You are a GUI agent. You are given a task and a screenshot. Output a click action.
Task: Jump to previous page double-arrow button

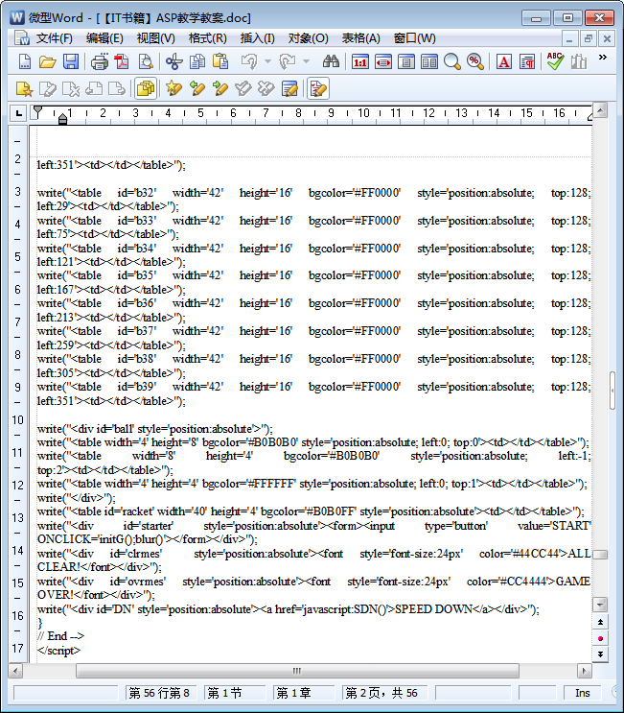pos(600,622)
